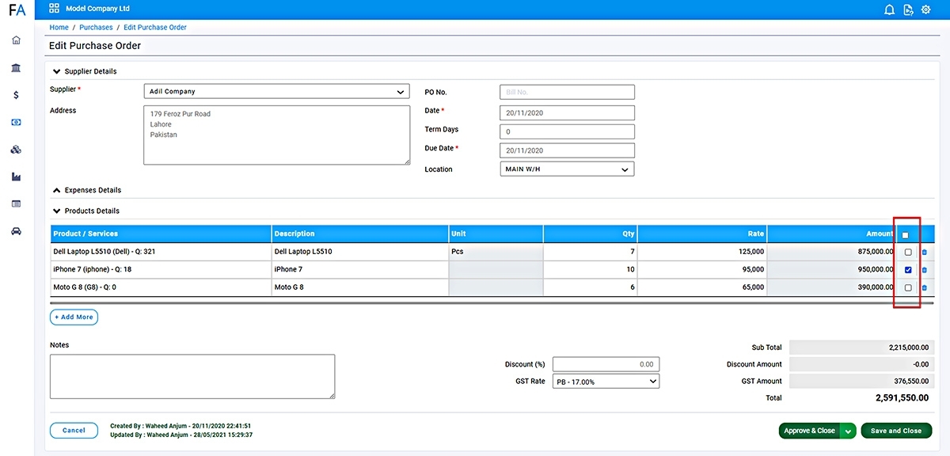
Task: Click Save and Close button
Action: coord(896,431)
